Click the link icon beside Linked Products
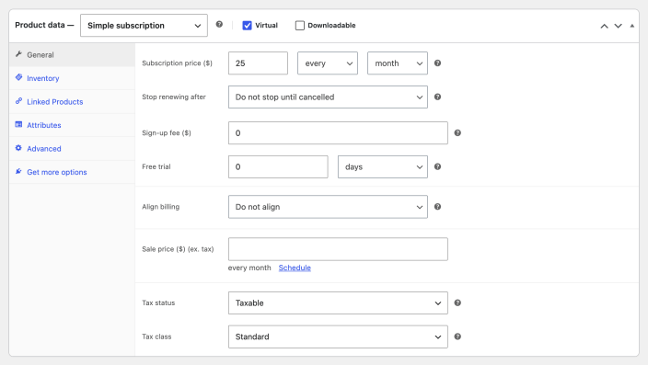 pos(18,101)
